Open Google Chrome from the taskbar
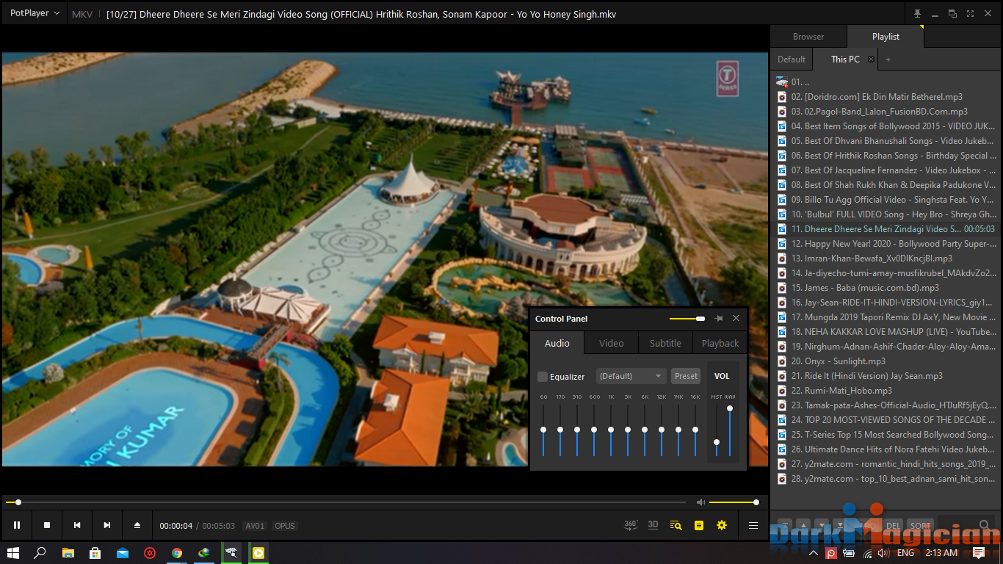The height and width of the screenshot is (564, 1003). click(177, 553)
